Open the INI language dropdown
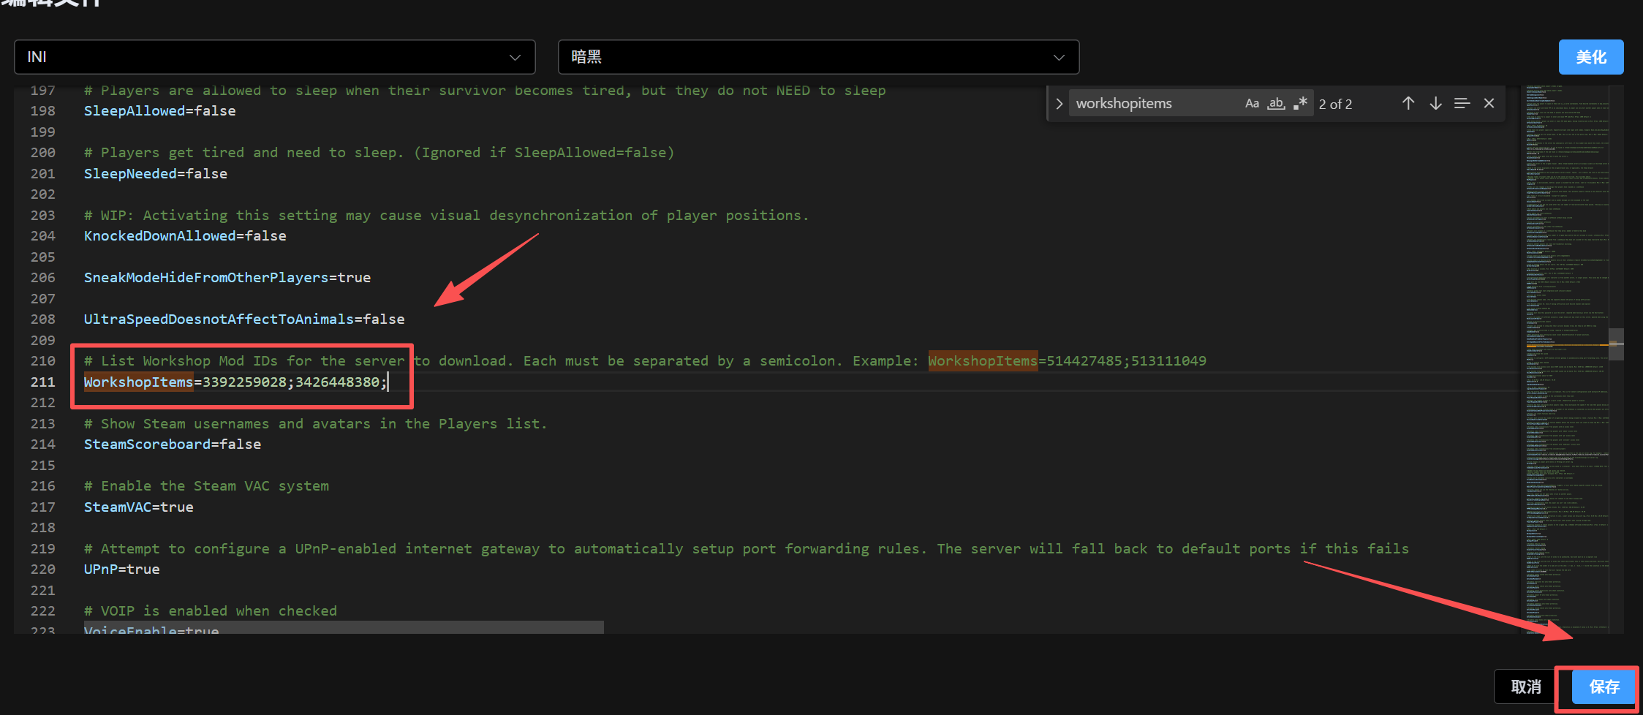 point(274,57)
